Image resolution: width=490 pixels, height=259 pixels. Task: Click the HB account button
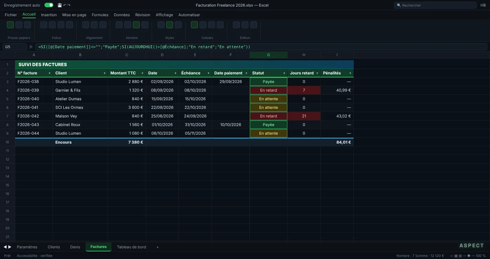(x=483, y=5)
